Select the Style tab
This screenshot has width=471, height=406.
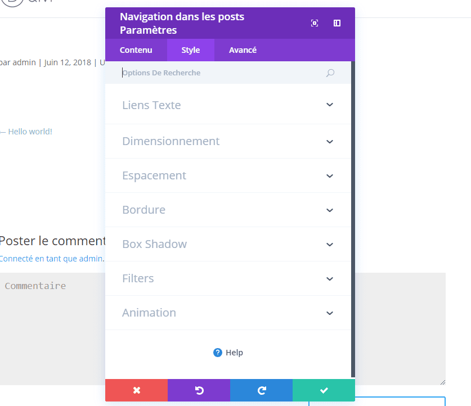pos(190,50)
